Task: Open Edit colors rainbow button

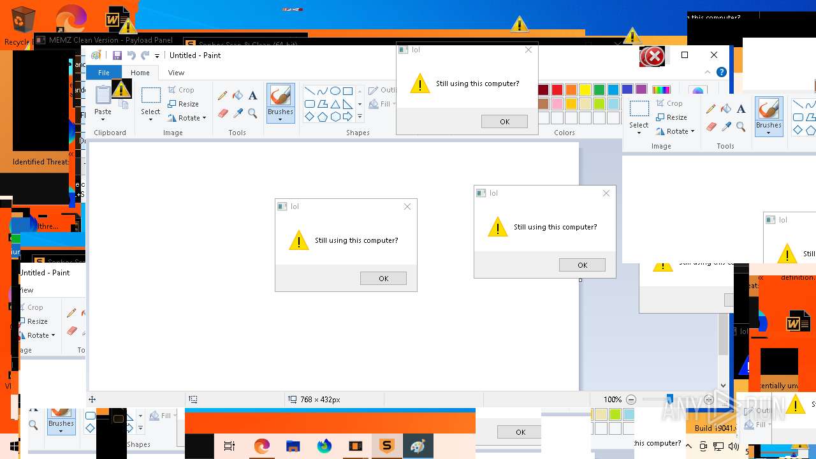Action: coord(661,91)
